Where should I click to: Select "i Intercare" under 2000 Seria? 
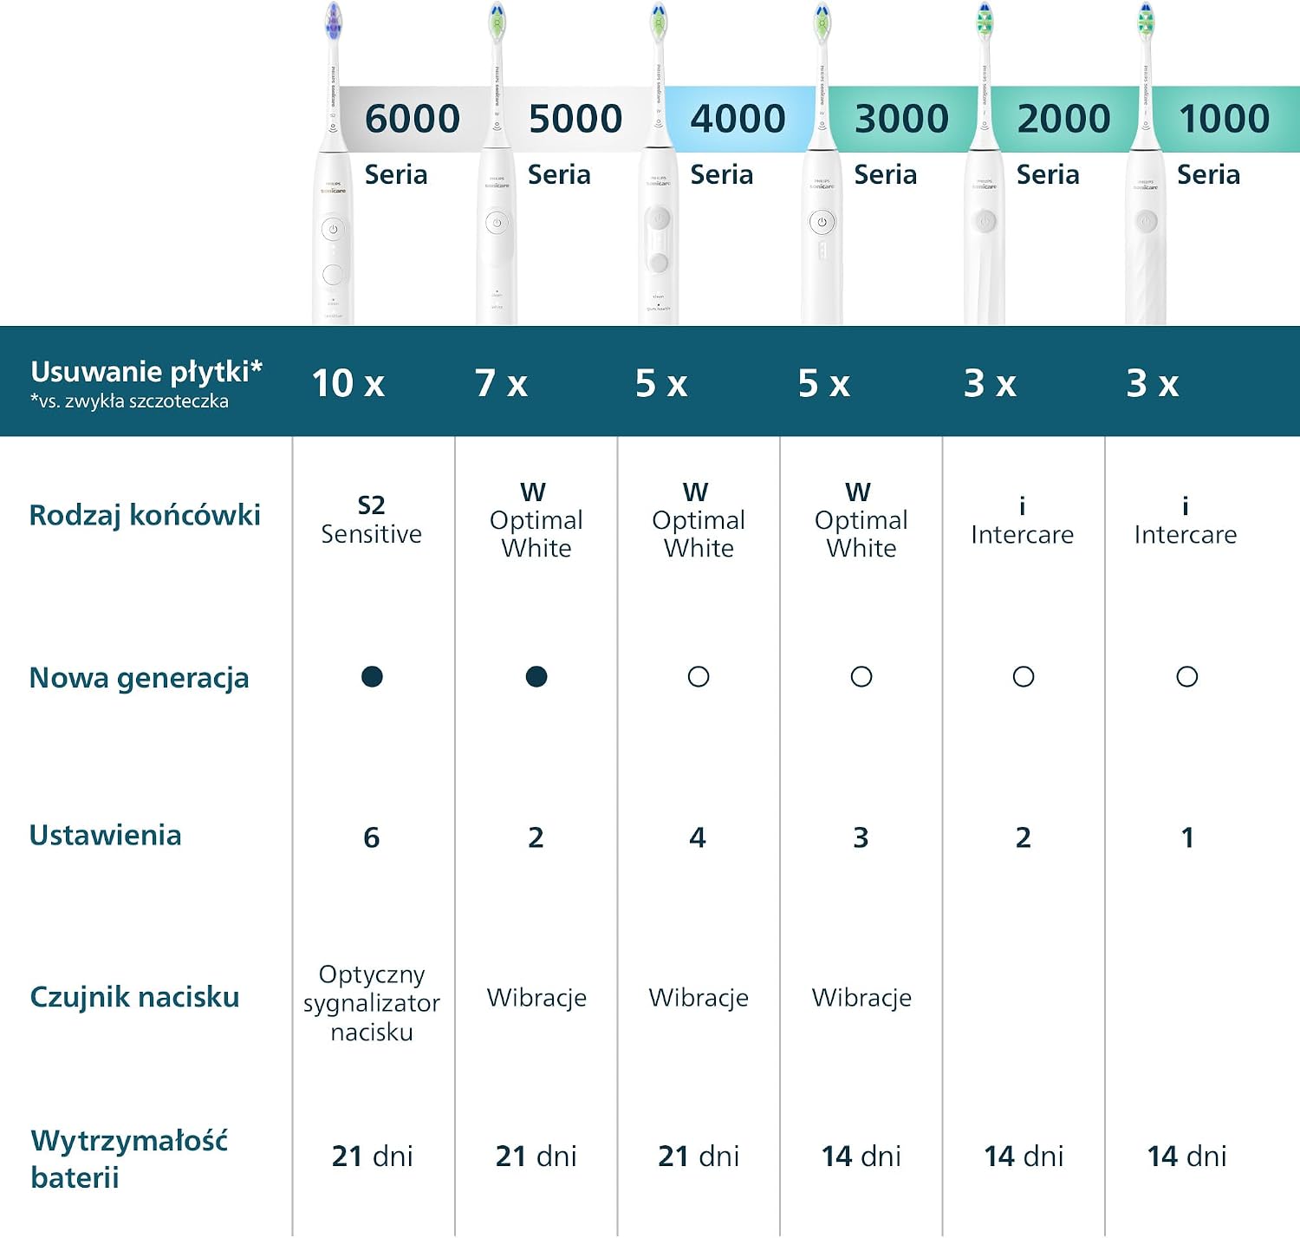(1023, 520)
